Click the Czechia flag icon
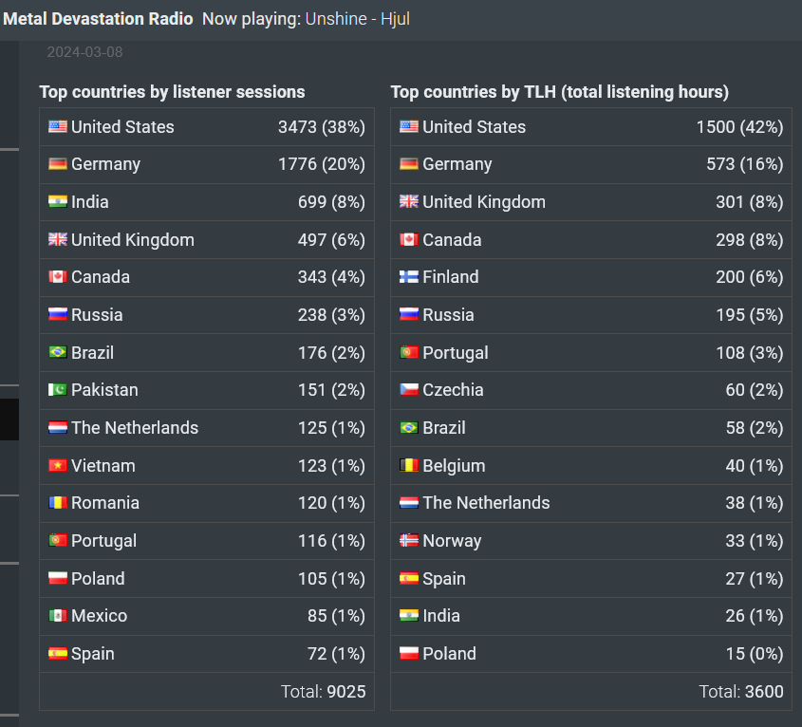The height and width of the screenshot is (727, 802). tap(409, 390)
